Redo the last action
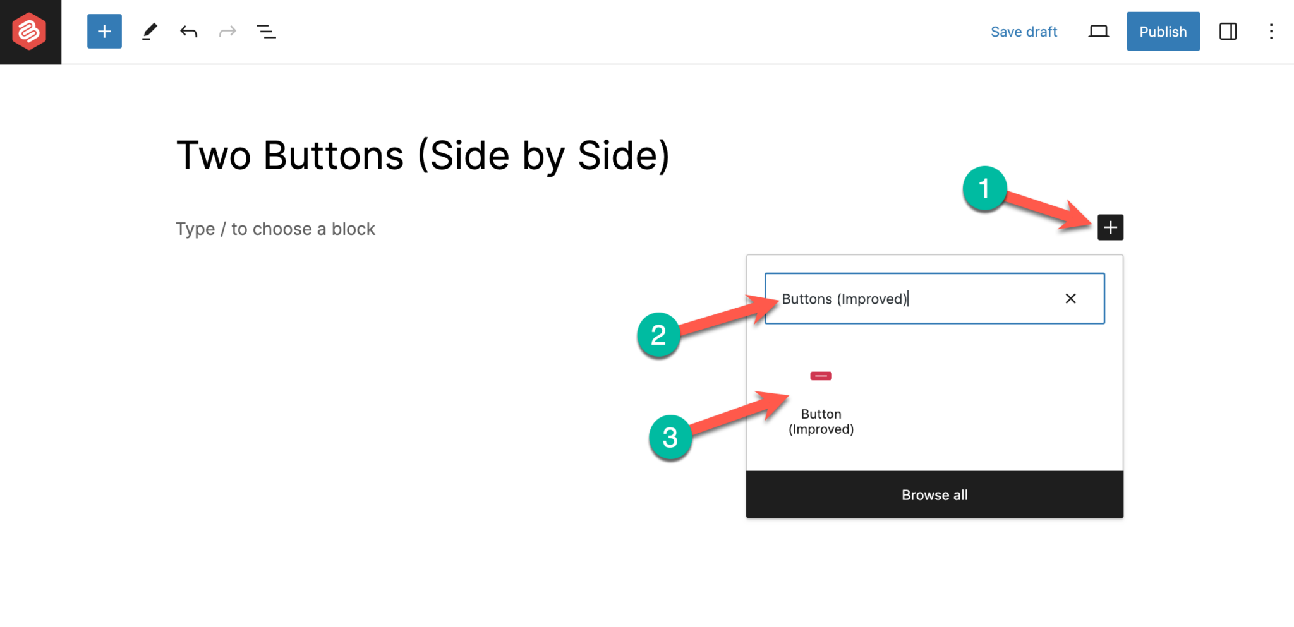Image resolution: width=1294 pixels, height=627 pixels. (227, 31)
